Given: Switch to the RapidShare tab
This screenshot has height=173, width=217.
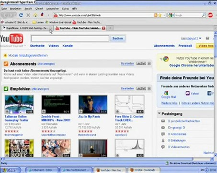Looking at the screenshot, I should click(x=27, y=28).
